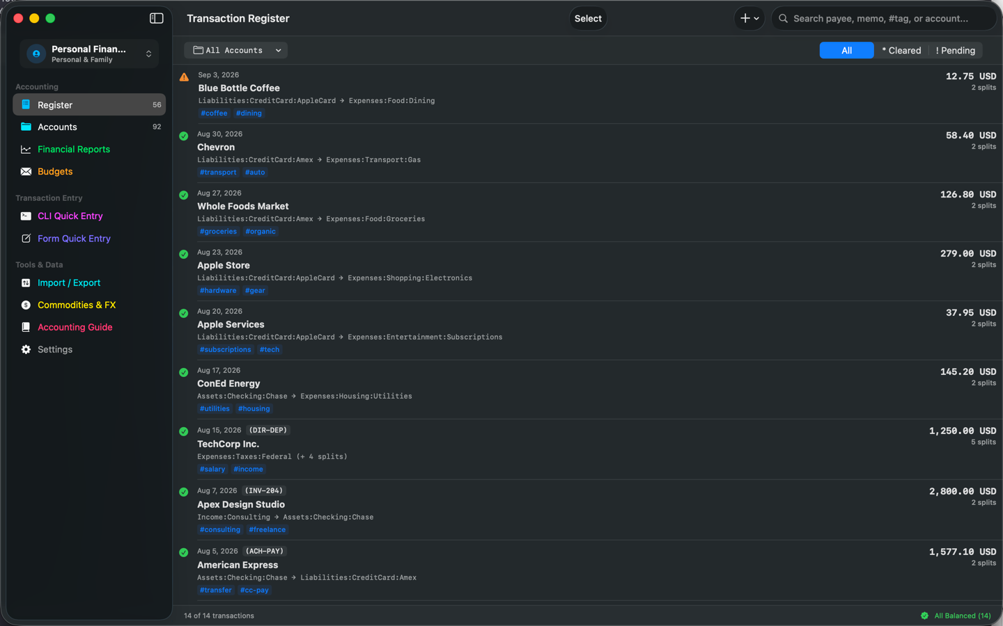Click the #hardware tag
1003x626 pixels.
(x=218, y=291)
